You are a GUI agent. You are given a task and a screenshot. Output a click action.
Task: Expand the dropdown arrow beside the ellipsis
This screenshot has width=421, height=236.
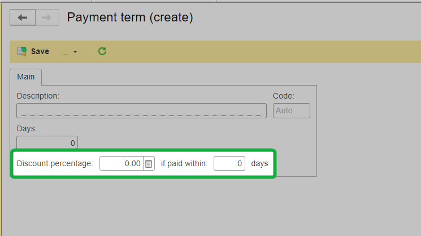point(75,52)
